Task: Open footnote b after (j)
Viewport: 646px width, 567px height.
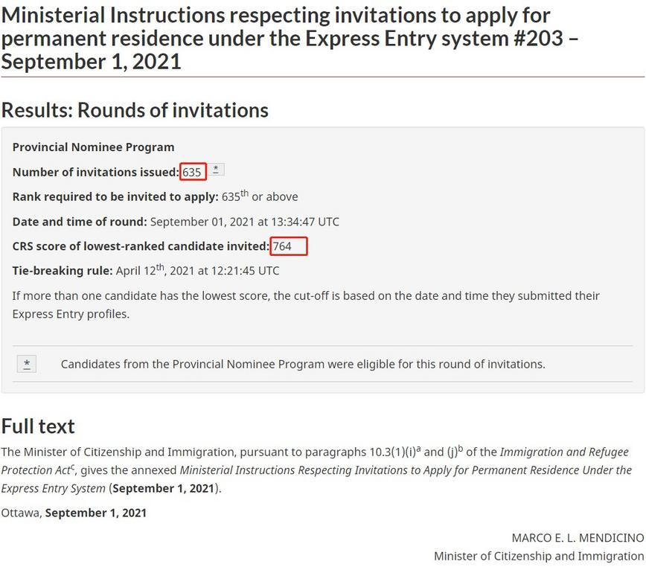Action: coord(461,449)
